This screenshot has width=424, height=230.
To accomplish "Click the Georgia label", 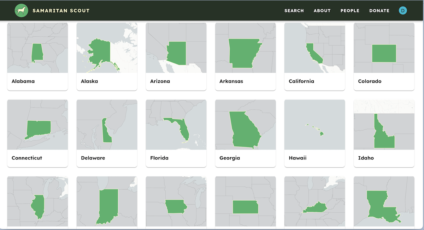I will pyautogui.click(x=230, y=158).
